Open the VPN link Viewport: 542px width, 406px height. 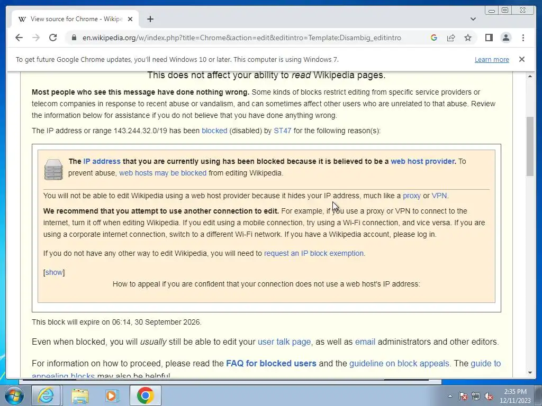coord(439,196)
